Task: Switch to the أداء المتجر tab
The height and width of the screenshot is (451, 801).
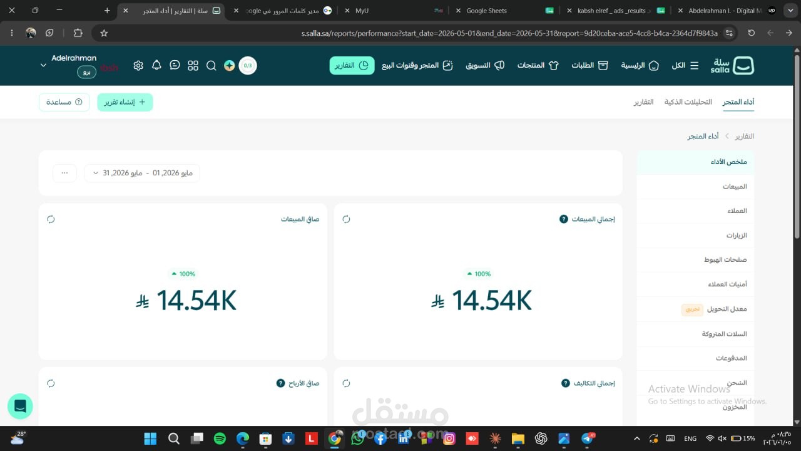Action: [x=738, y=102]
